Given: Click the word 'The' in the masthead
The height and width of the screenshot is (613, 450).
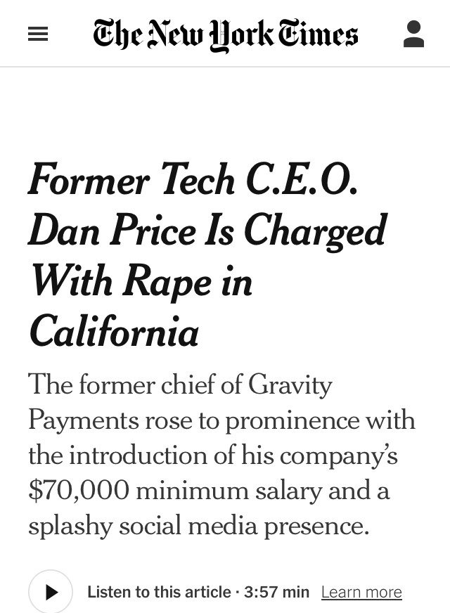Looking at the screenshot, I should [x=117, y=34].
